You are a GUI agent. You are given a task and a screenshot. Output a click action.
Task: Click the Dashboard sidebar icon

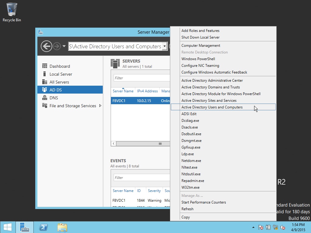[x=45, y=66]
